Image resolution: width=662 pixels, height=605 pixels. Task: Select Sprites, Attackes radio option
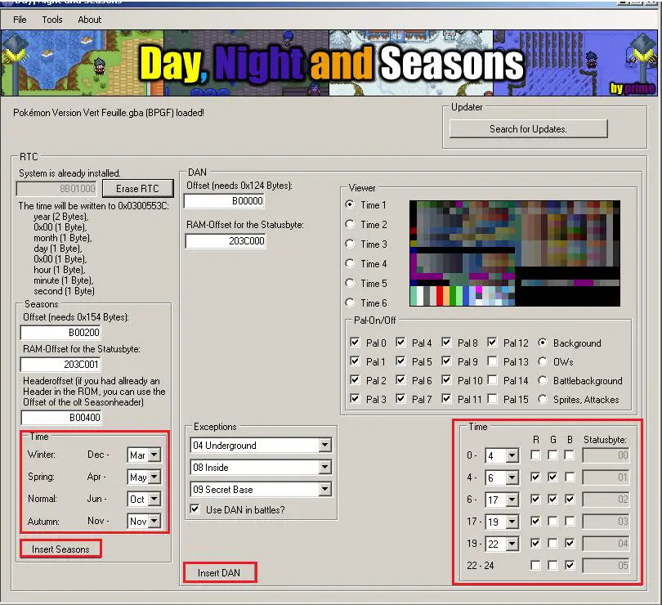pyautogui.click(x=543, y=399)
